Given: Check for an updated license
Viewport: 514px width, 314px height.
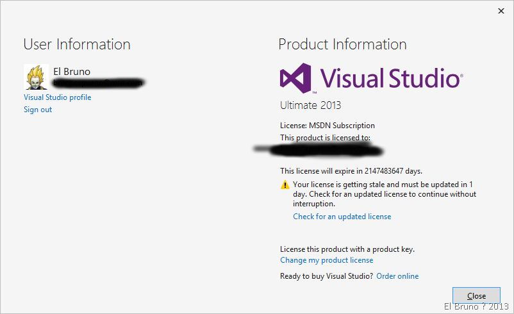Looking at the screenshot, I should [x=342, y=217].
